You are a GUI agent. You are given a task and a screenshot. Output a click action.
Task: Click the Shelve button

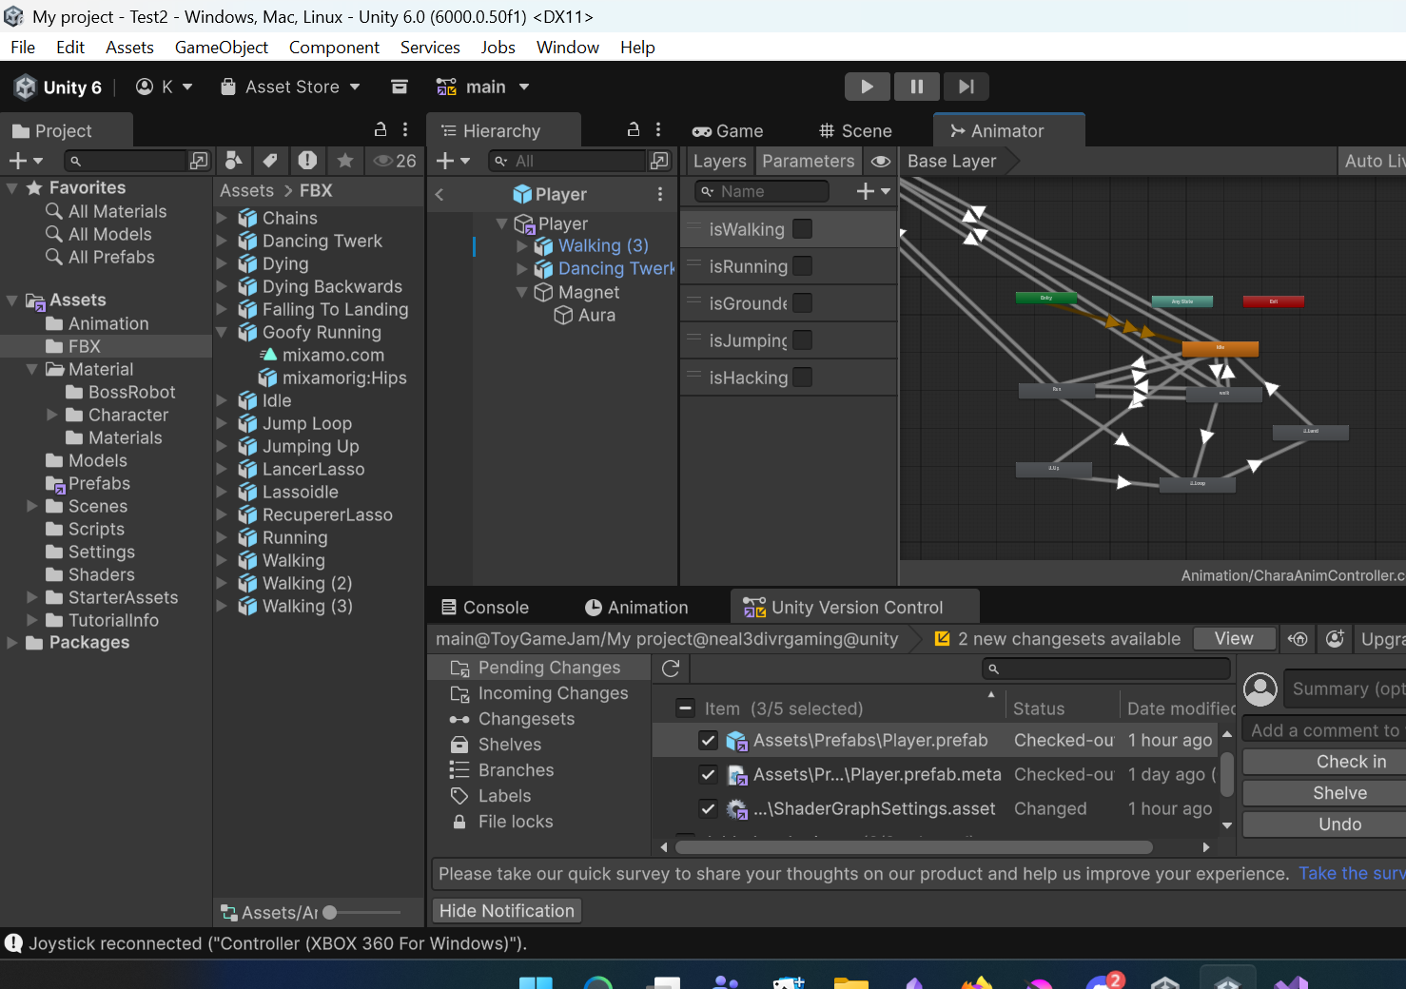pos(1324,793)
